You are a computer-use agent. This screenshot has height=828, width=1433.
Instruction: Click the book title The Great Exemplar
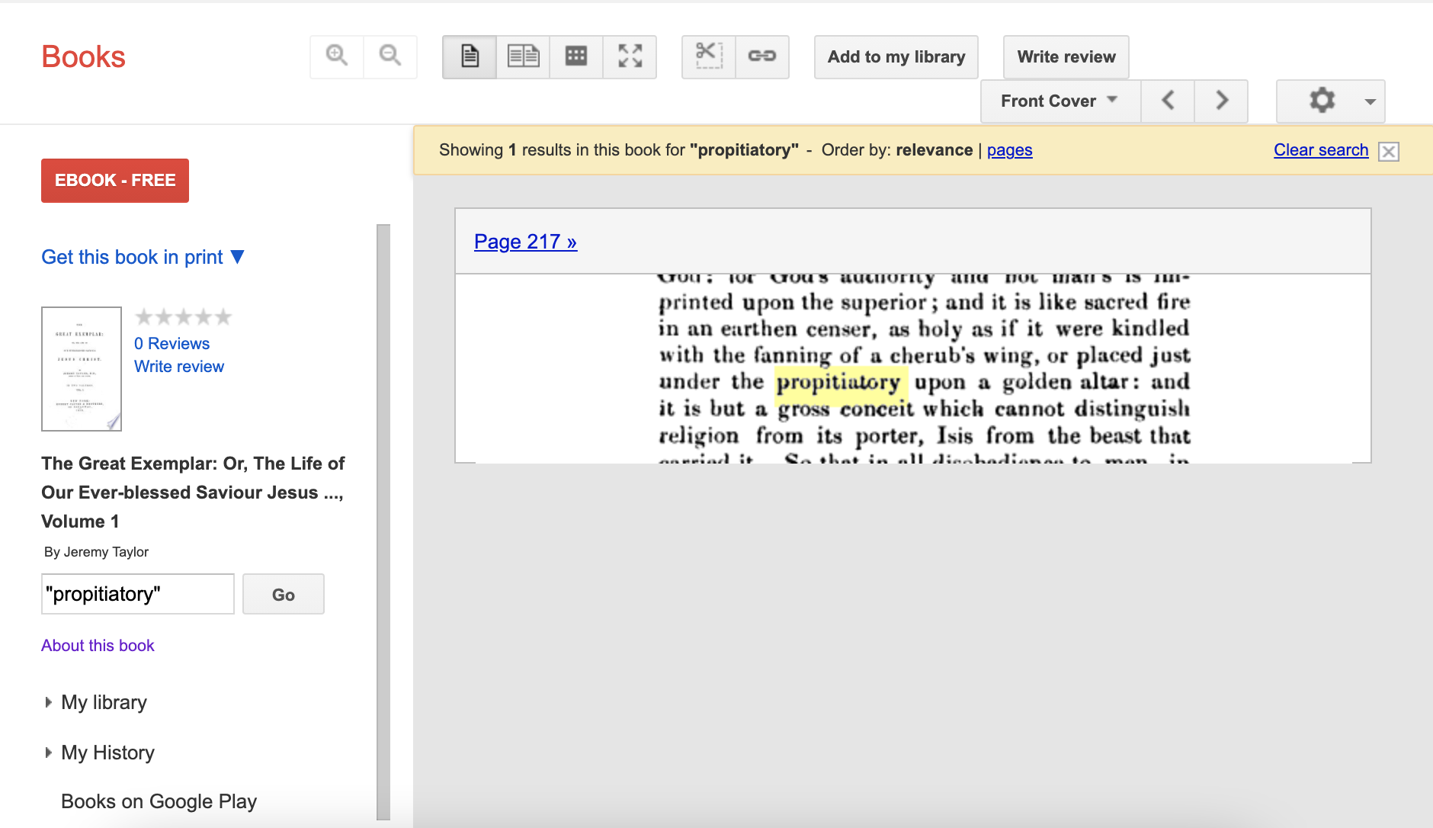(193, 493)
